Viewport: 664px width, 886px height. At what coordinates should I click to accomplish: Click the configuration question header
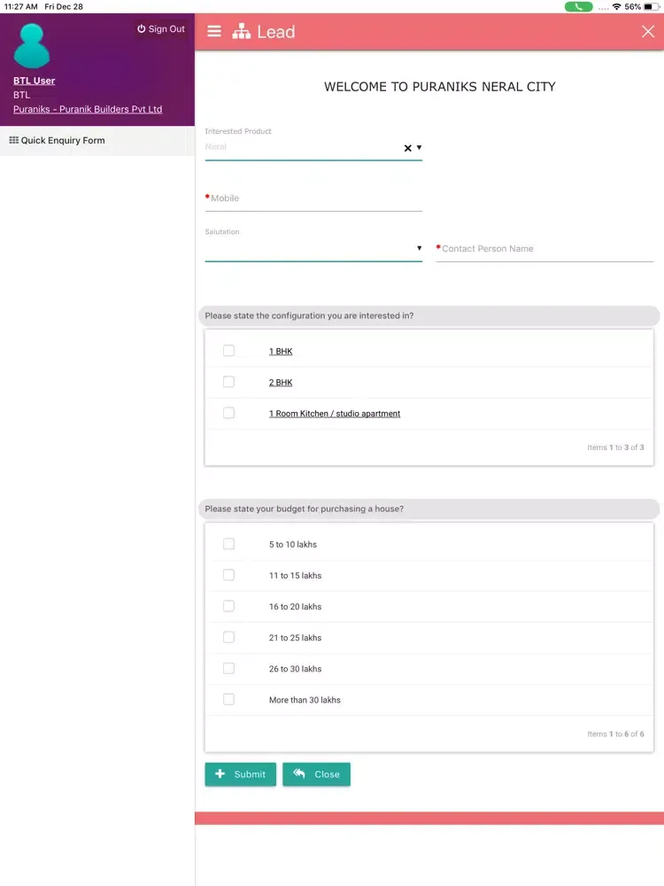(429, 316)
